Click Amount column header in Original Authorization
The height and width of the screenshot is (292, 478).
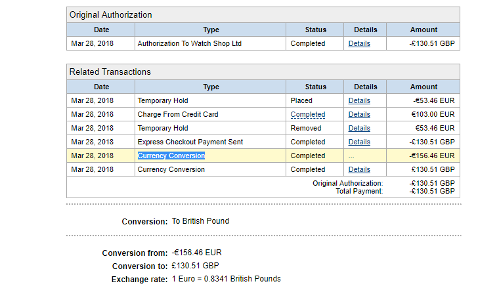(x=424, y=30)
